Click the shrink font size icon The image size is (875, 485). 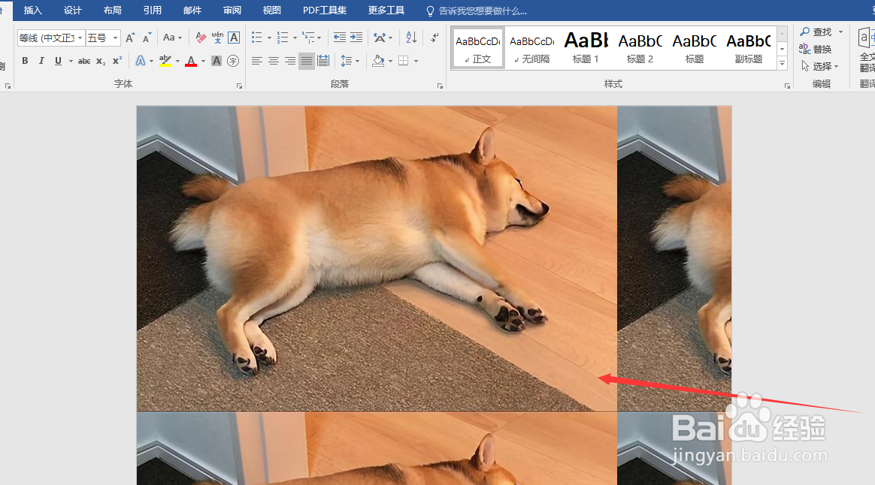pyautogui.click(x=147, y=38)
